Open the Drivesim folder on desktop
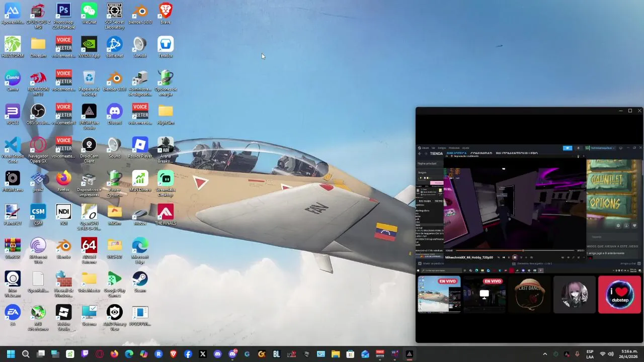Screen dimensions: 644x362 pyautogui.click(x=38, y=47)
